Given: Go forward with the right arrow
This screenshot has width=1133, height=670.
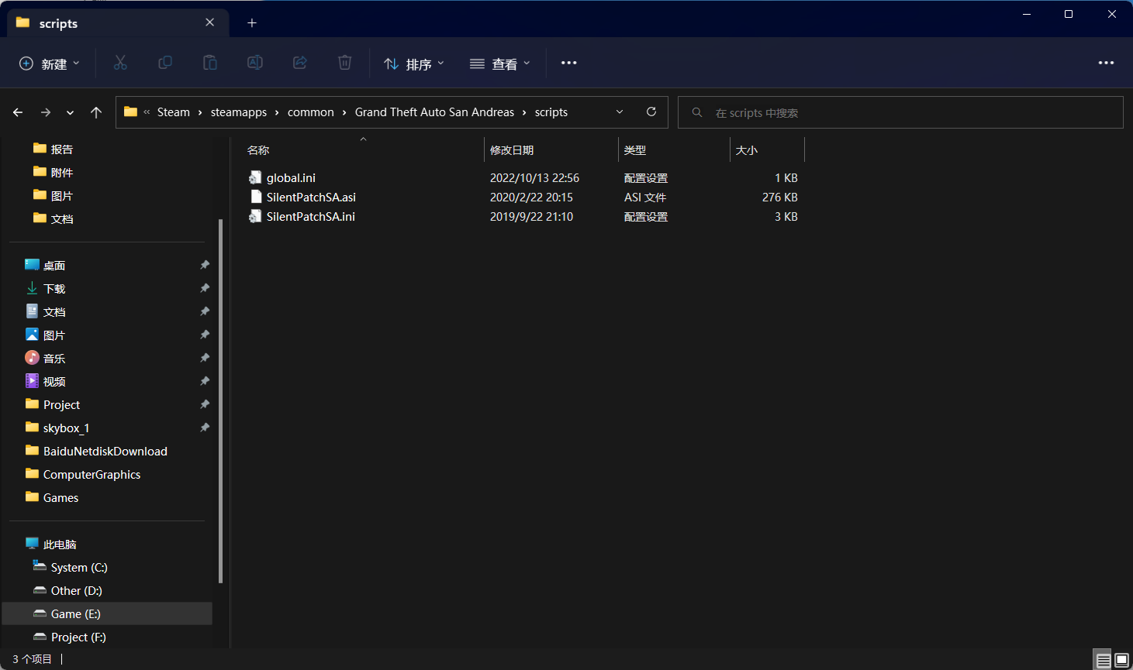Looking at the screenshot, I should coord(46,112).
